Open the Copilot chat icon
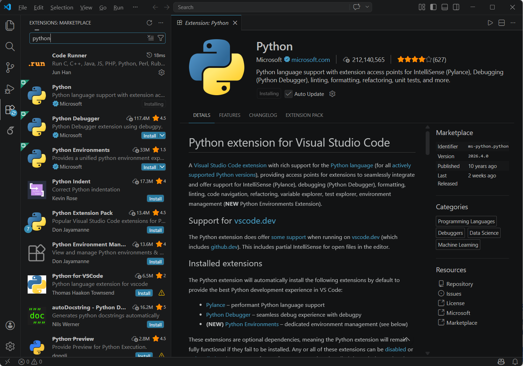523x366 pixels. tap(357, 7)
